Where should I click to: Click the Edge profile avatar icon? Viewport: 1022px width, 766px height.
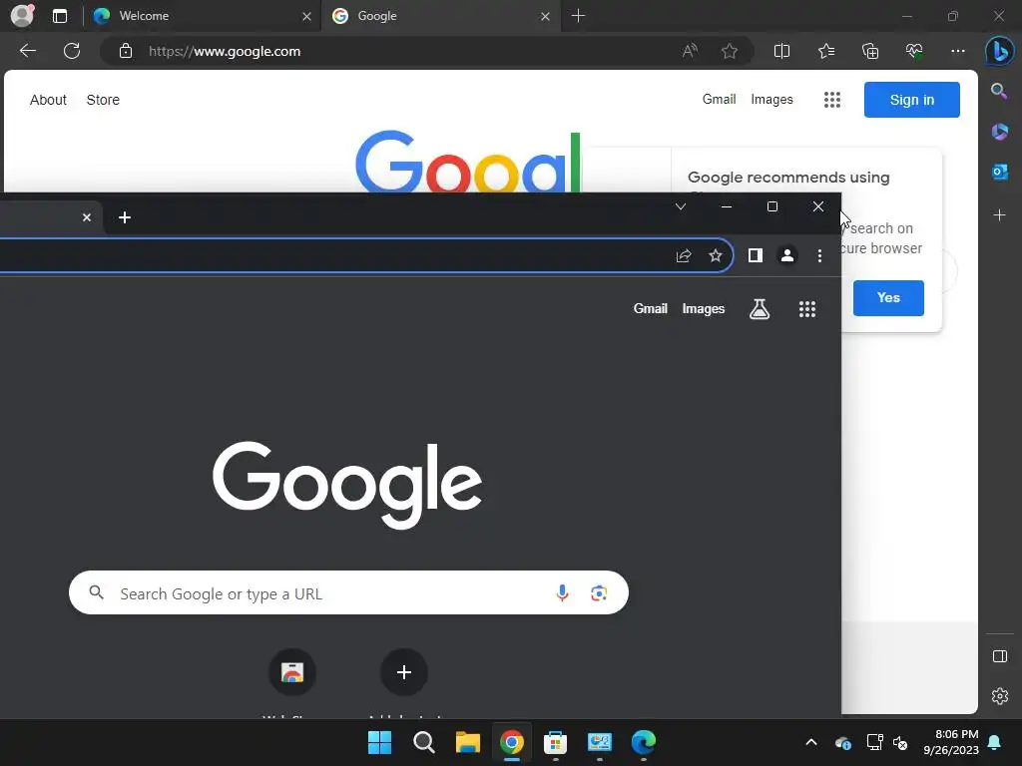coord(22,16)
